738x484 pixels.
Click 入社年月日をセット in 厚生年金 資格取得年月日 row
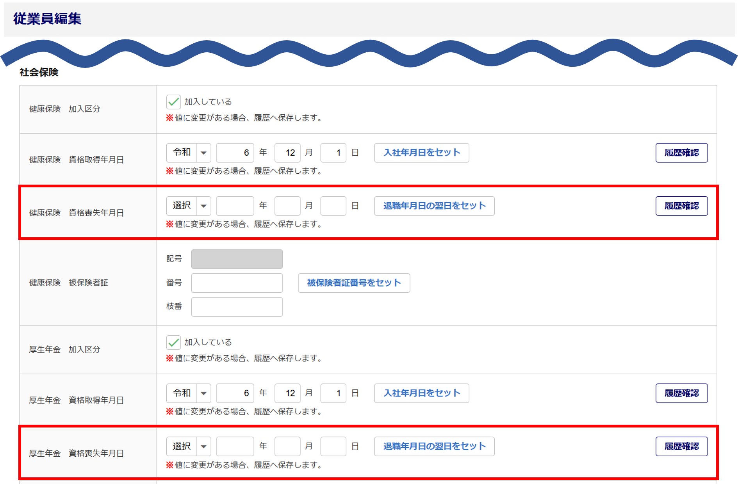(422, 393)
